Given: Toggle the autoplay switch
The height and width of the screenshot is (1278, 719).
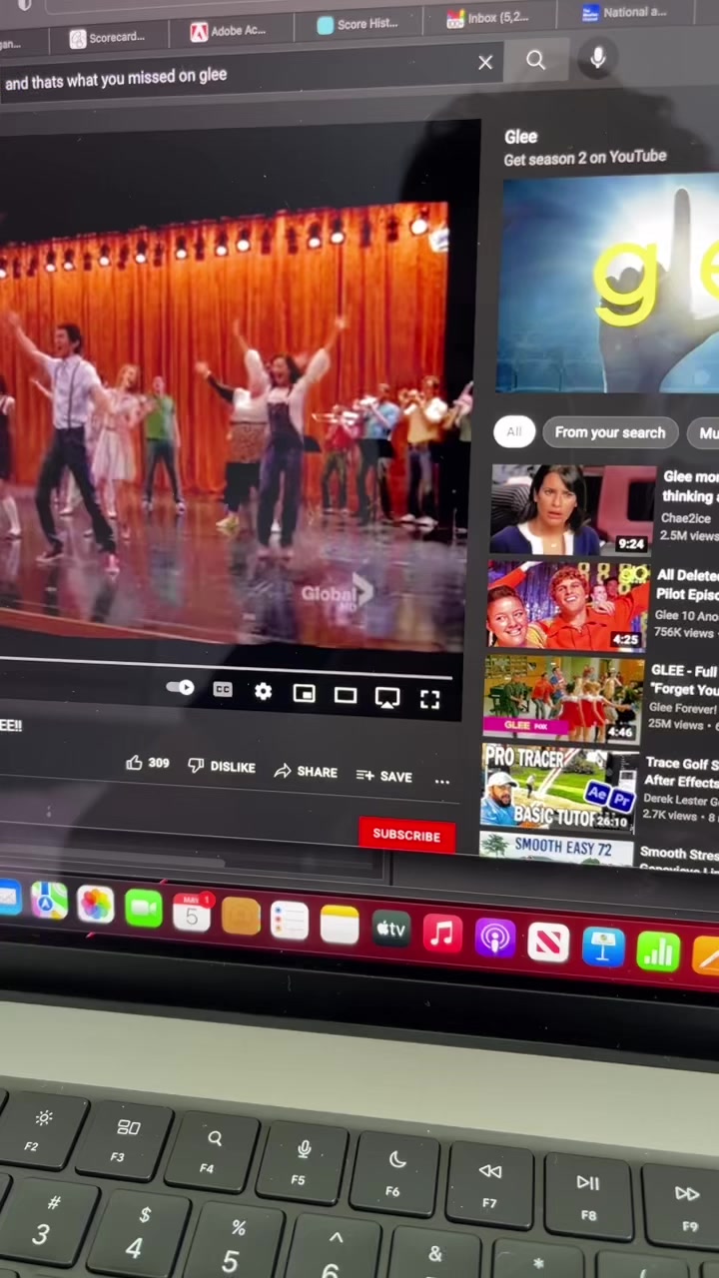Looking at the screenshot, I should coord(180,688).
